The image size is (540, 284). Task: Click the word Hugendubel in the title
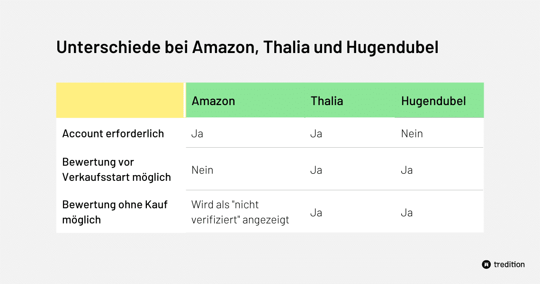[x=392, y=47]
